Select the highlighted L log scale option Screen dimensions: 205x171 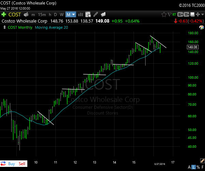[x=194, y=167]
